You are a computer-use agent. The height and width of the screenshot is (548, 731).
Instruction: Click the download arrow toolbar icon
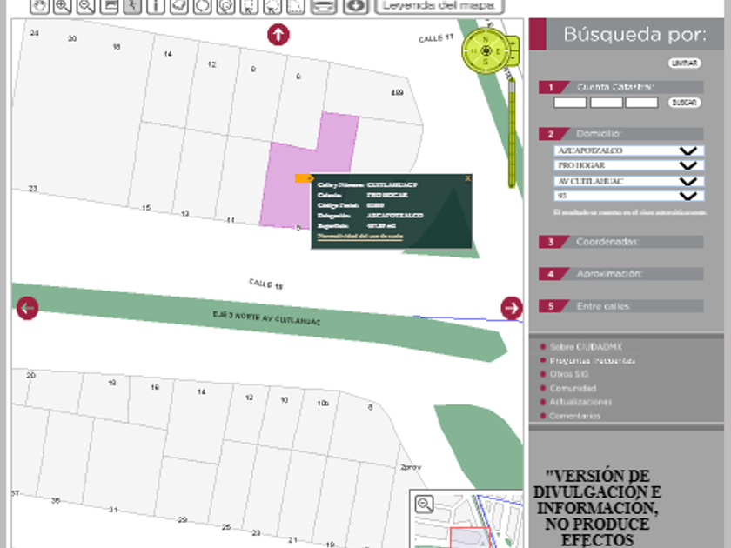click(355, 6)
